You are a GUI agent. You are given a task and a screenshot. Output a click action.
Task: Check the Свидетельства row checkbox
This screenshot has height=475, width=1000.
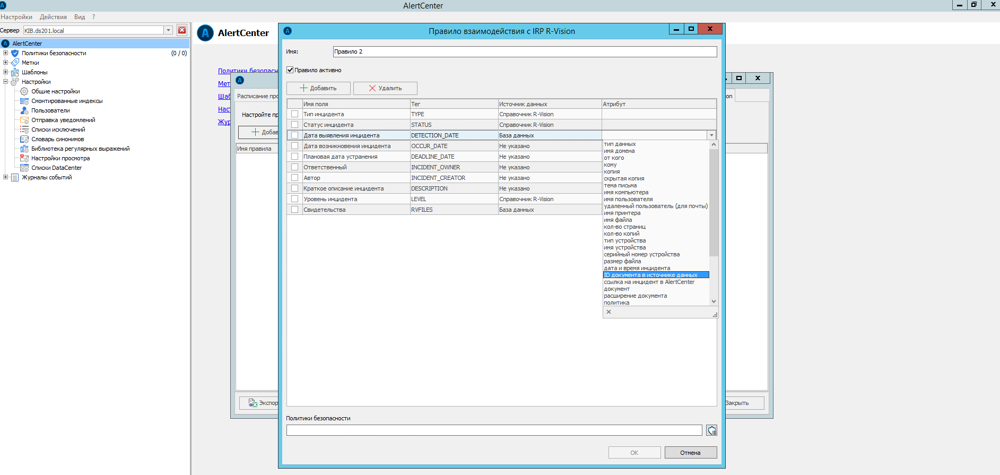click(295, 210)
